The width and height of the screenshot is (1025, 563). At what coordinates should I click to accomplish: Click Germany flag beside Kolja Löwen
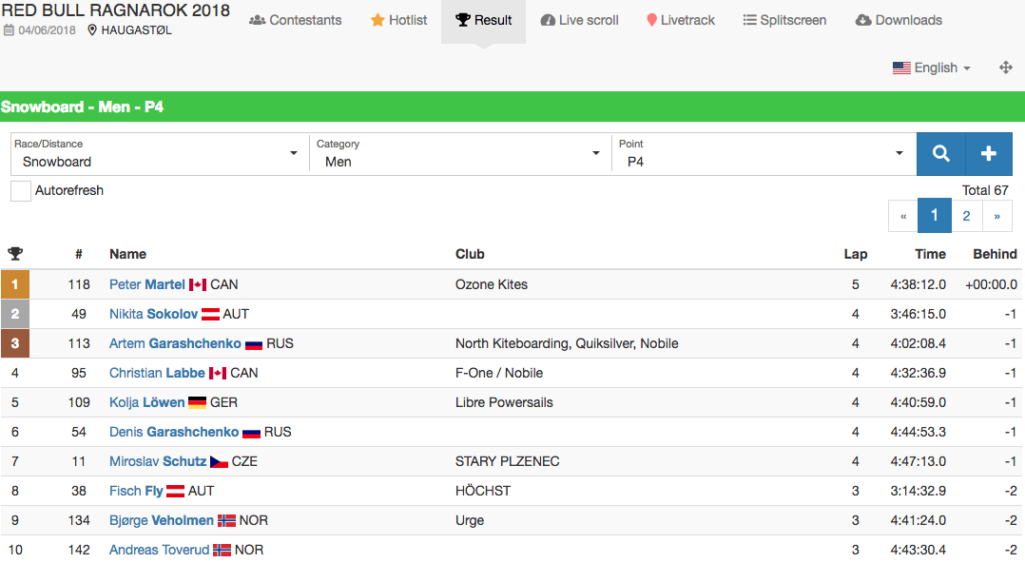tap(198, 403)
